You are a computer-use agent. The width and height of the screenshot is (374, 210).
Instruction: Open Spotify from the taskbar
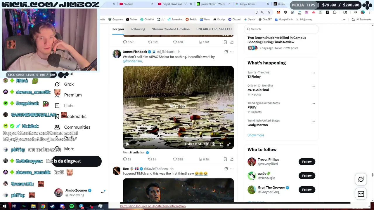72,206
